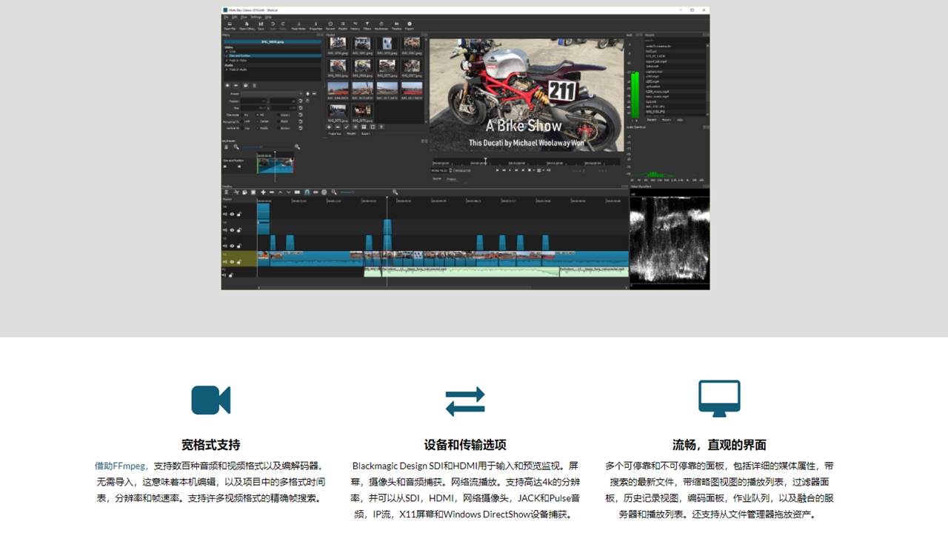The height and width of the screenshot is (533, 948).
Task: Click the add filter plus icon
Action: click(227, 85)
